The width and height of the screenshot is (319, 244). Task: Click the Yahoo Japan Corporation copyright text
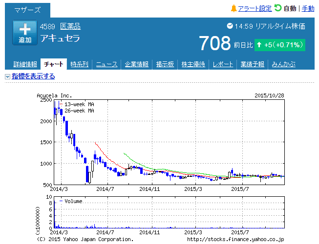[85, 239]
